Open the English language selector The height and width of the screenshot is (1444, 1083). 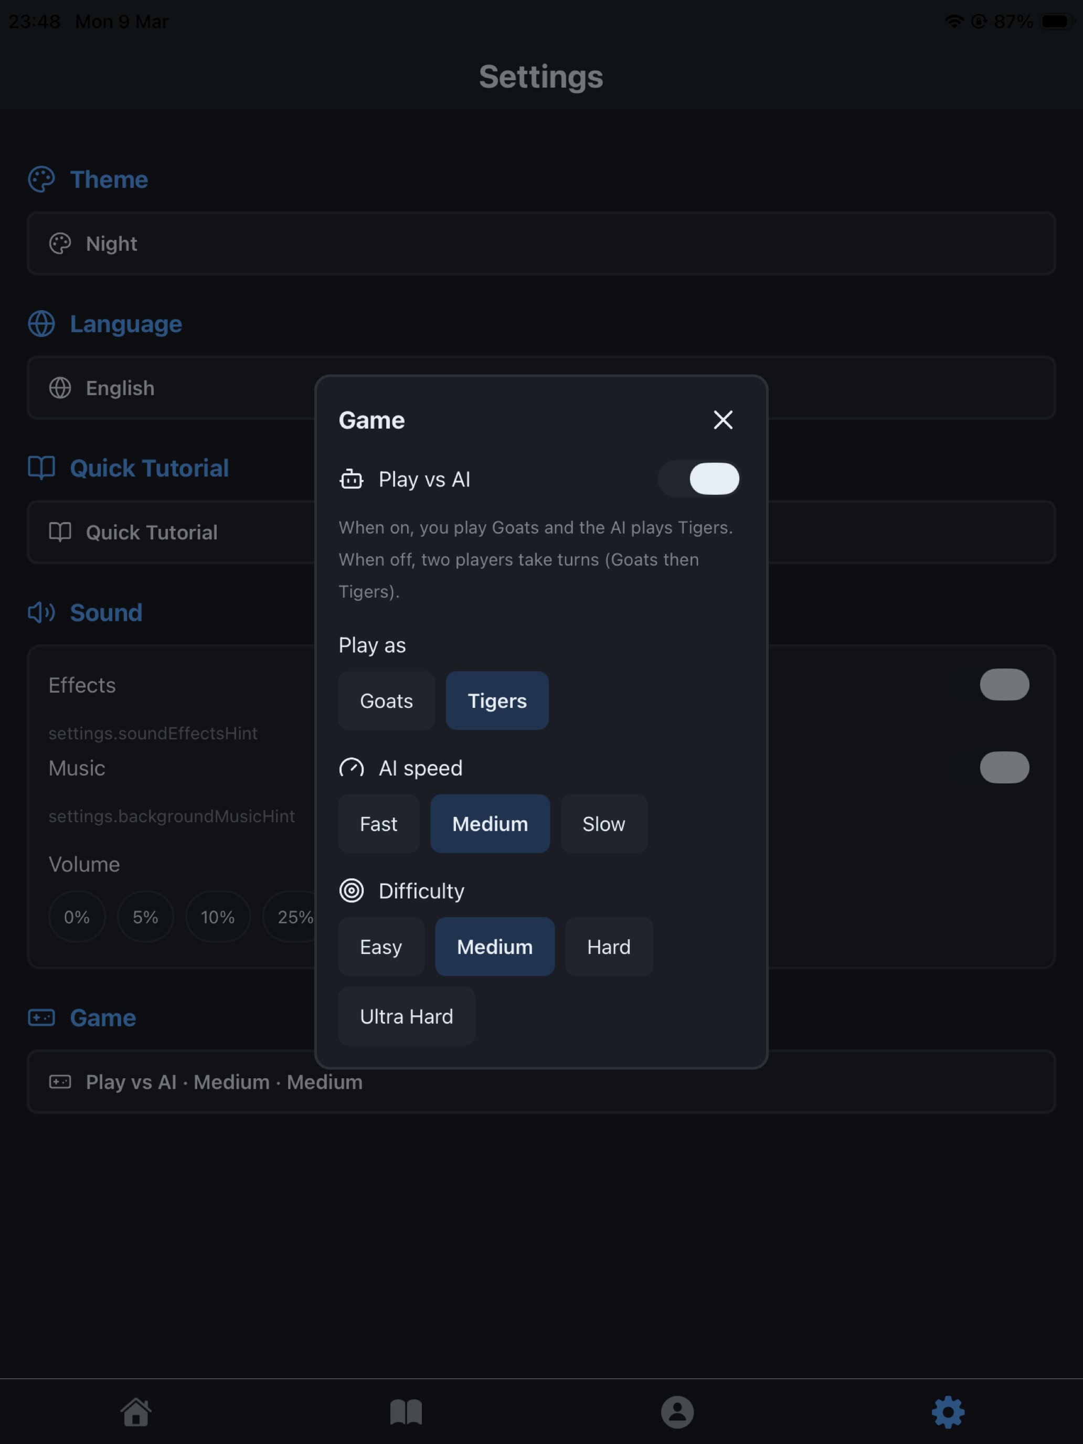point(541,388)
